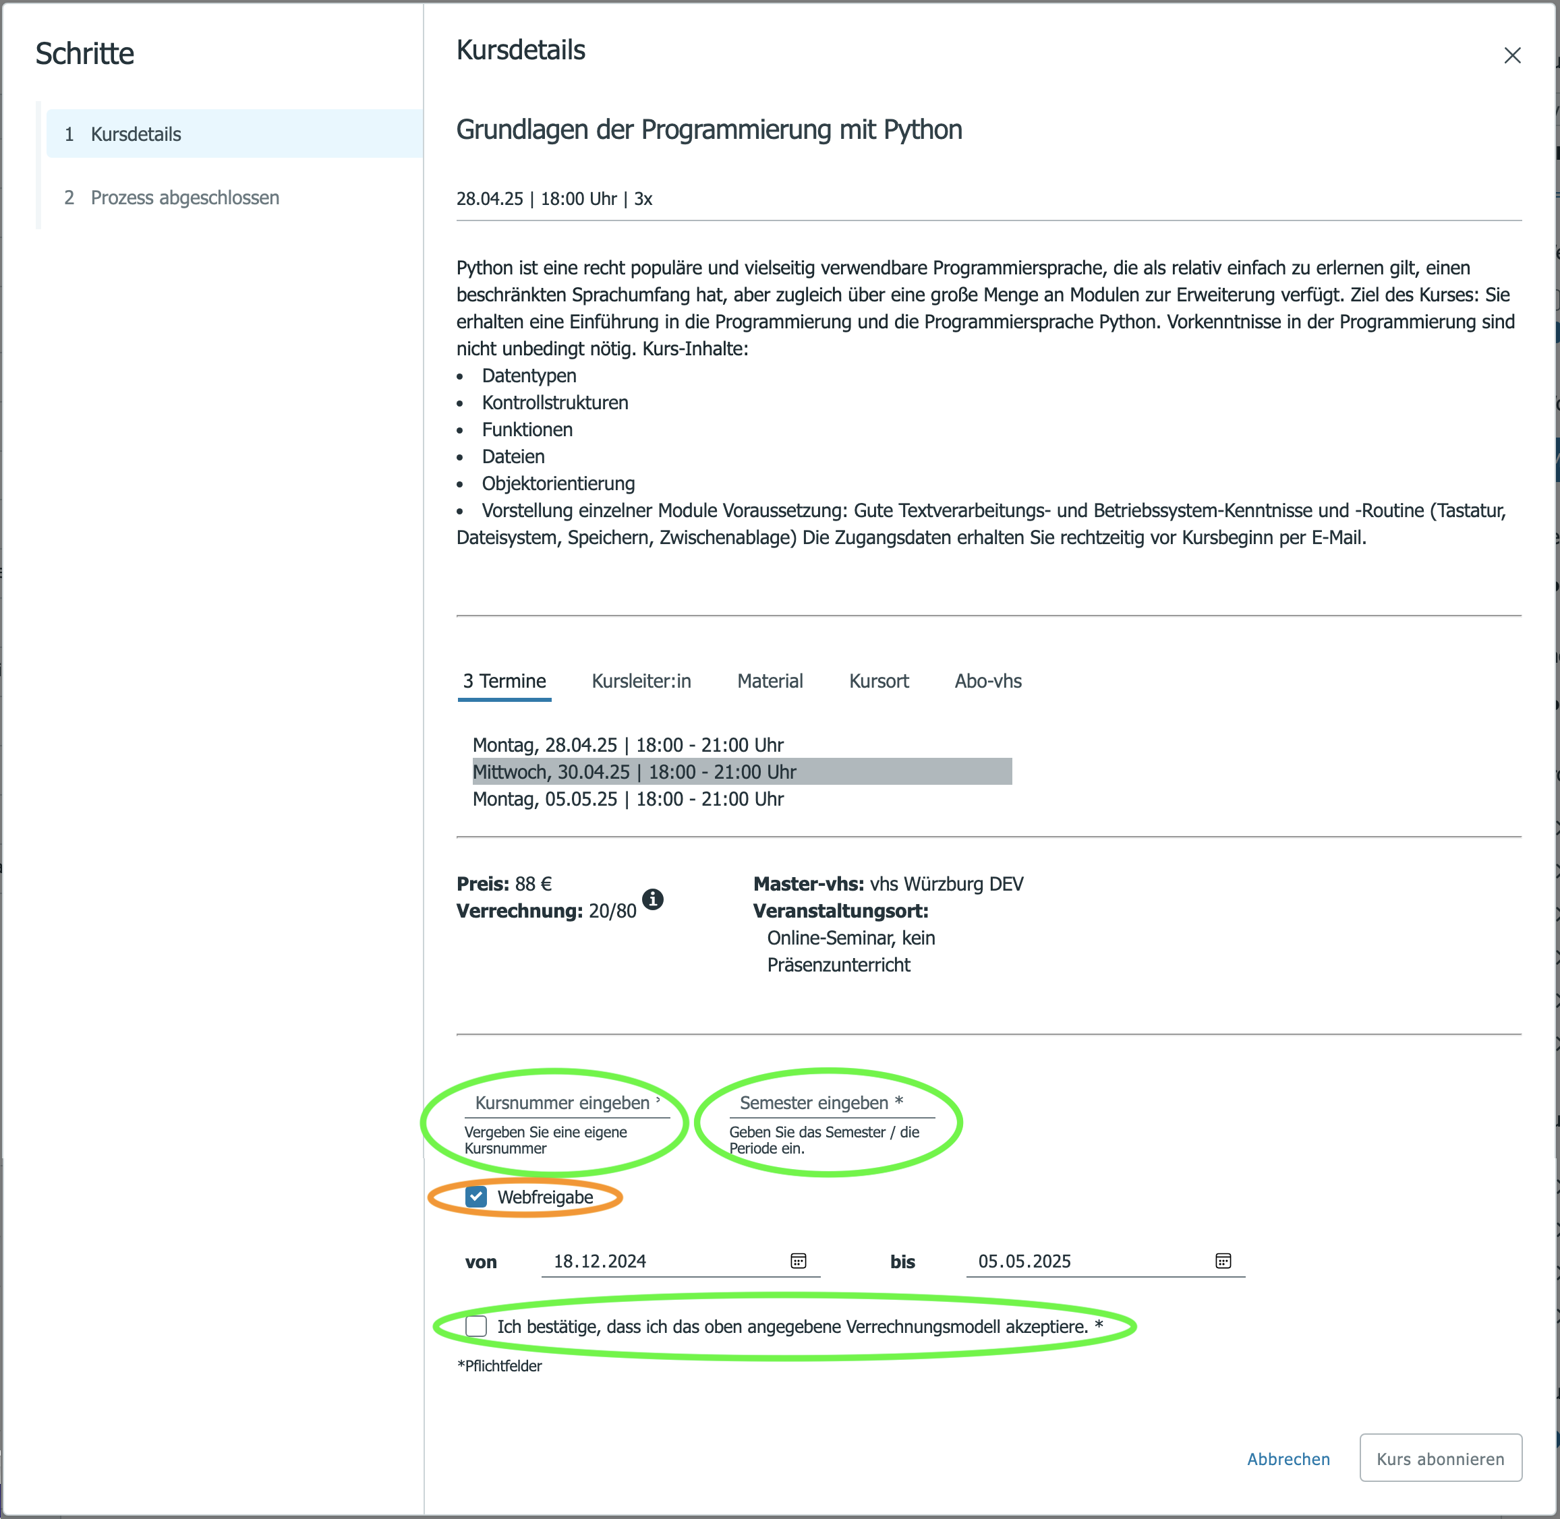Click the Verrechnung info icon
The image size is (1560, 1519).
[x=653, y=899]
